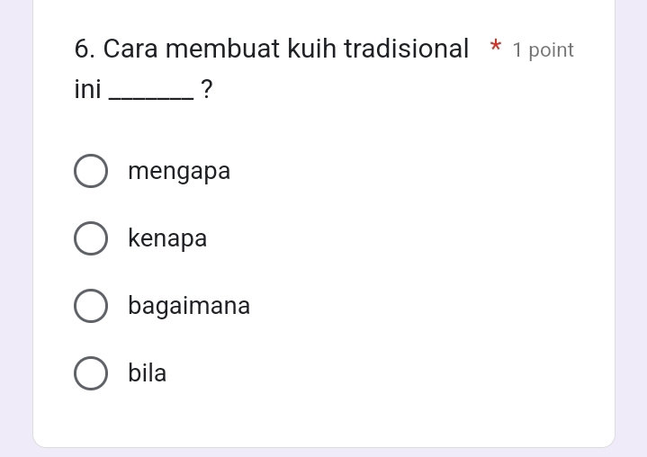The width and height of the screenshot is (647, 457).
Task: Select the "mengapa" radio button
Action: click(90, 171)
